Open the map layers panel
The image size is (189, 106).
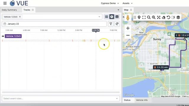click(x=178, y=17)
